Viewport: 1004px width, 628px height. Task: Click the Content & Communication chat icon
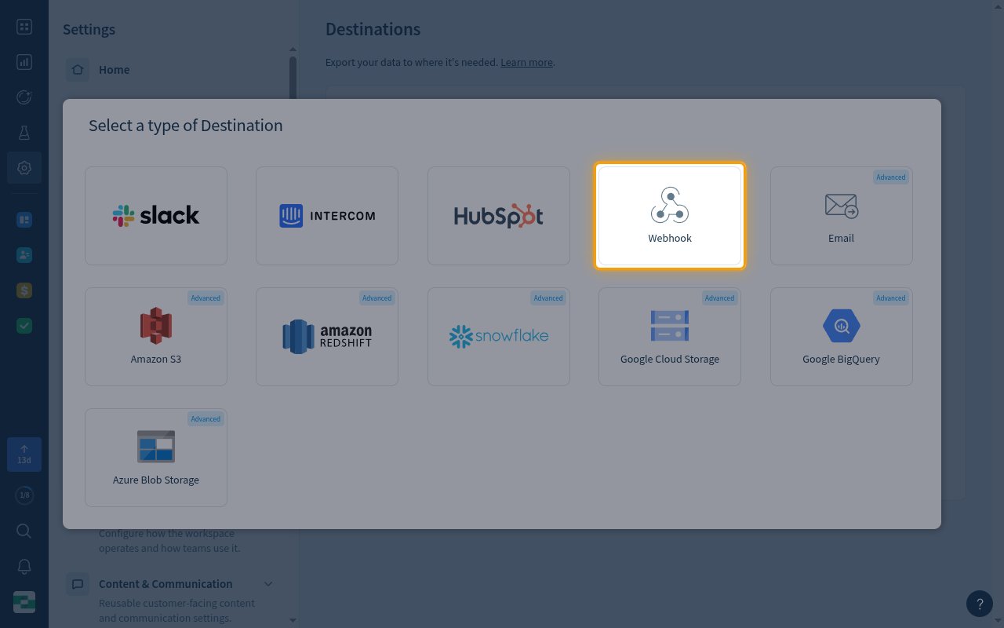(78, 584)
